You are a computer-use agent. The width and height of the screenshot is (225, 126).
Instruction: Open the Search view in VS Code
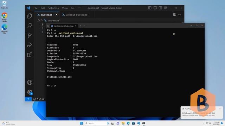pos(30,26)
